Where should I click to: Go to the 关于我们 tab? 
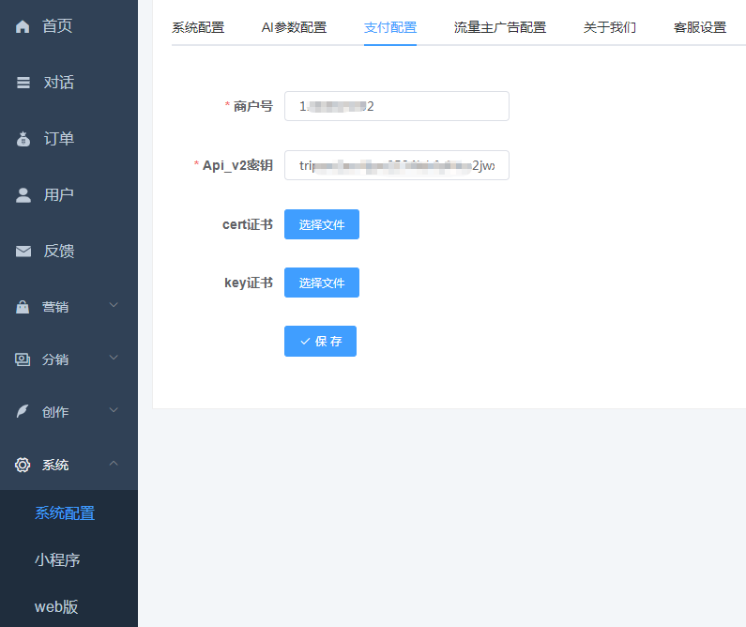click(609, 27)
